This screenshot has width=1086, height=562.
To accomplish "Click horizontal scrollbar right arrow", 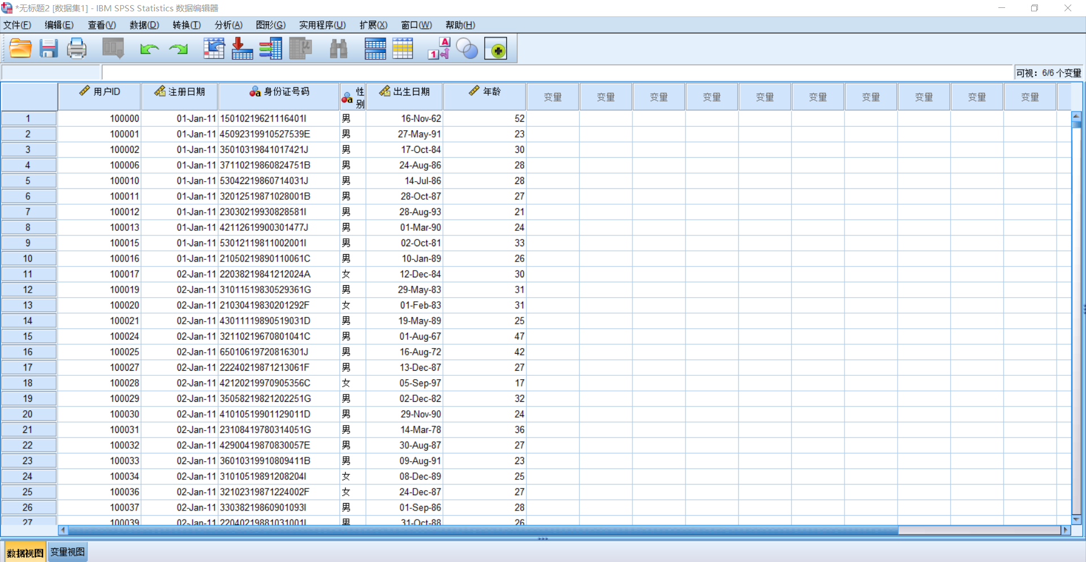I will tap(1066, 530).
